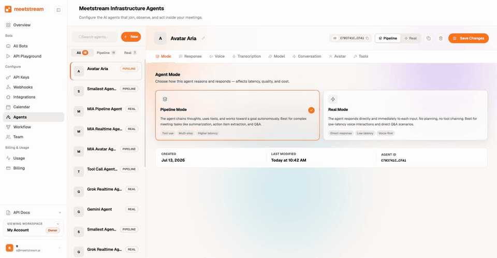Viewport: 497px width, 258px height.
Task: Open API Docs link
Action: coord(21,212)
